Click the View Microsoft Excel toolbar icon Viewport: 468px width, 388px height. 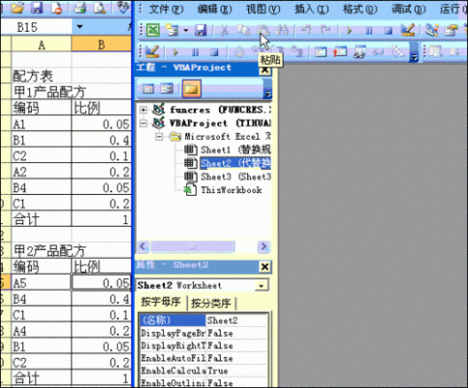click(153, 30)
